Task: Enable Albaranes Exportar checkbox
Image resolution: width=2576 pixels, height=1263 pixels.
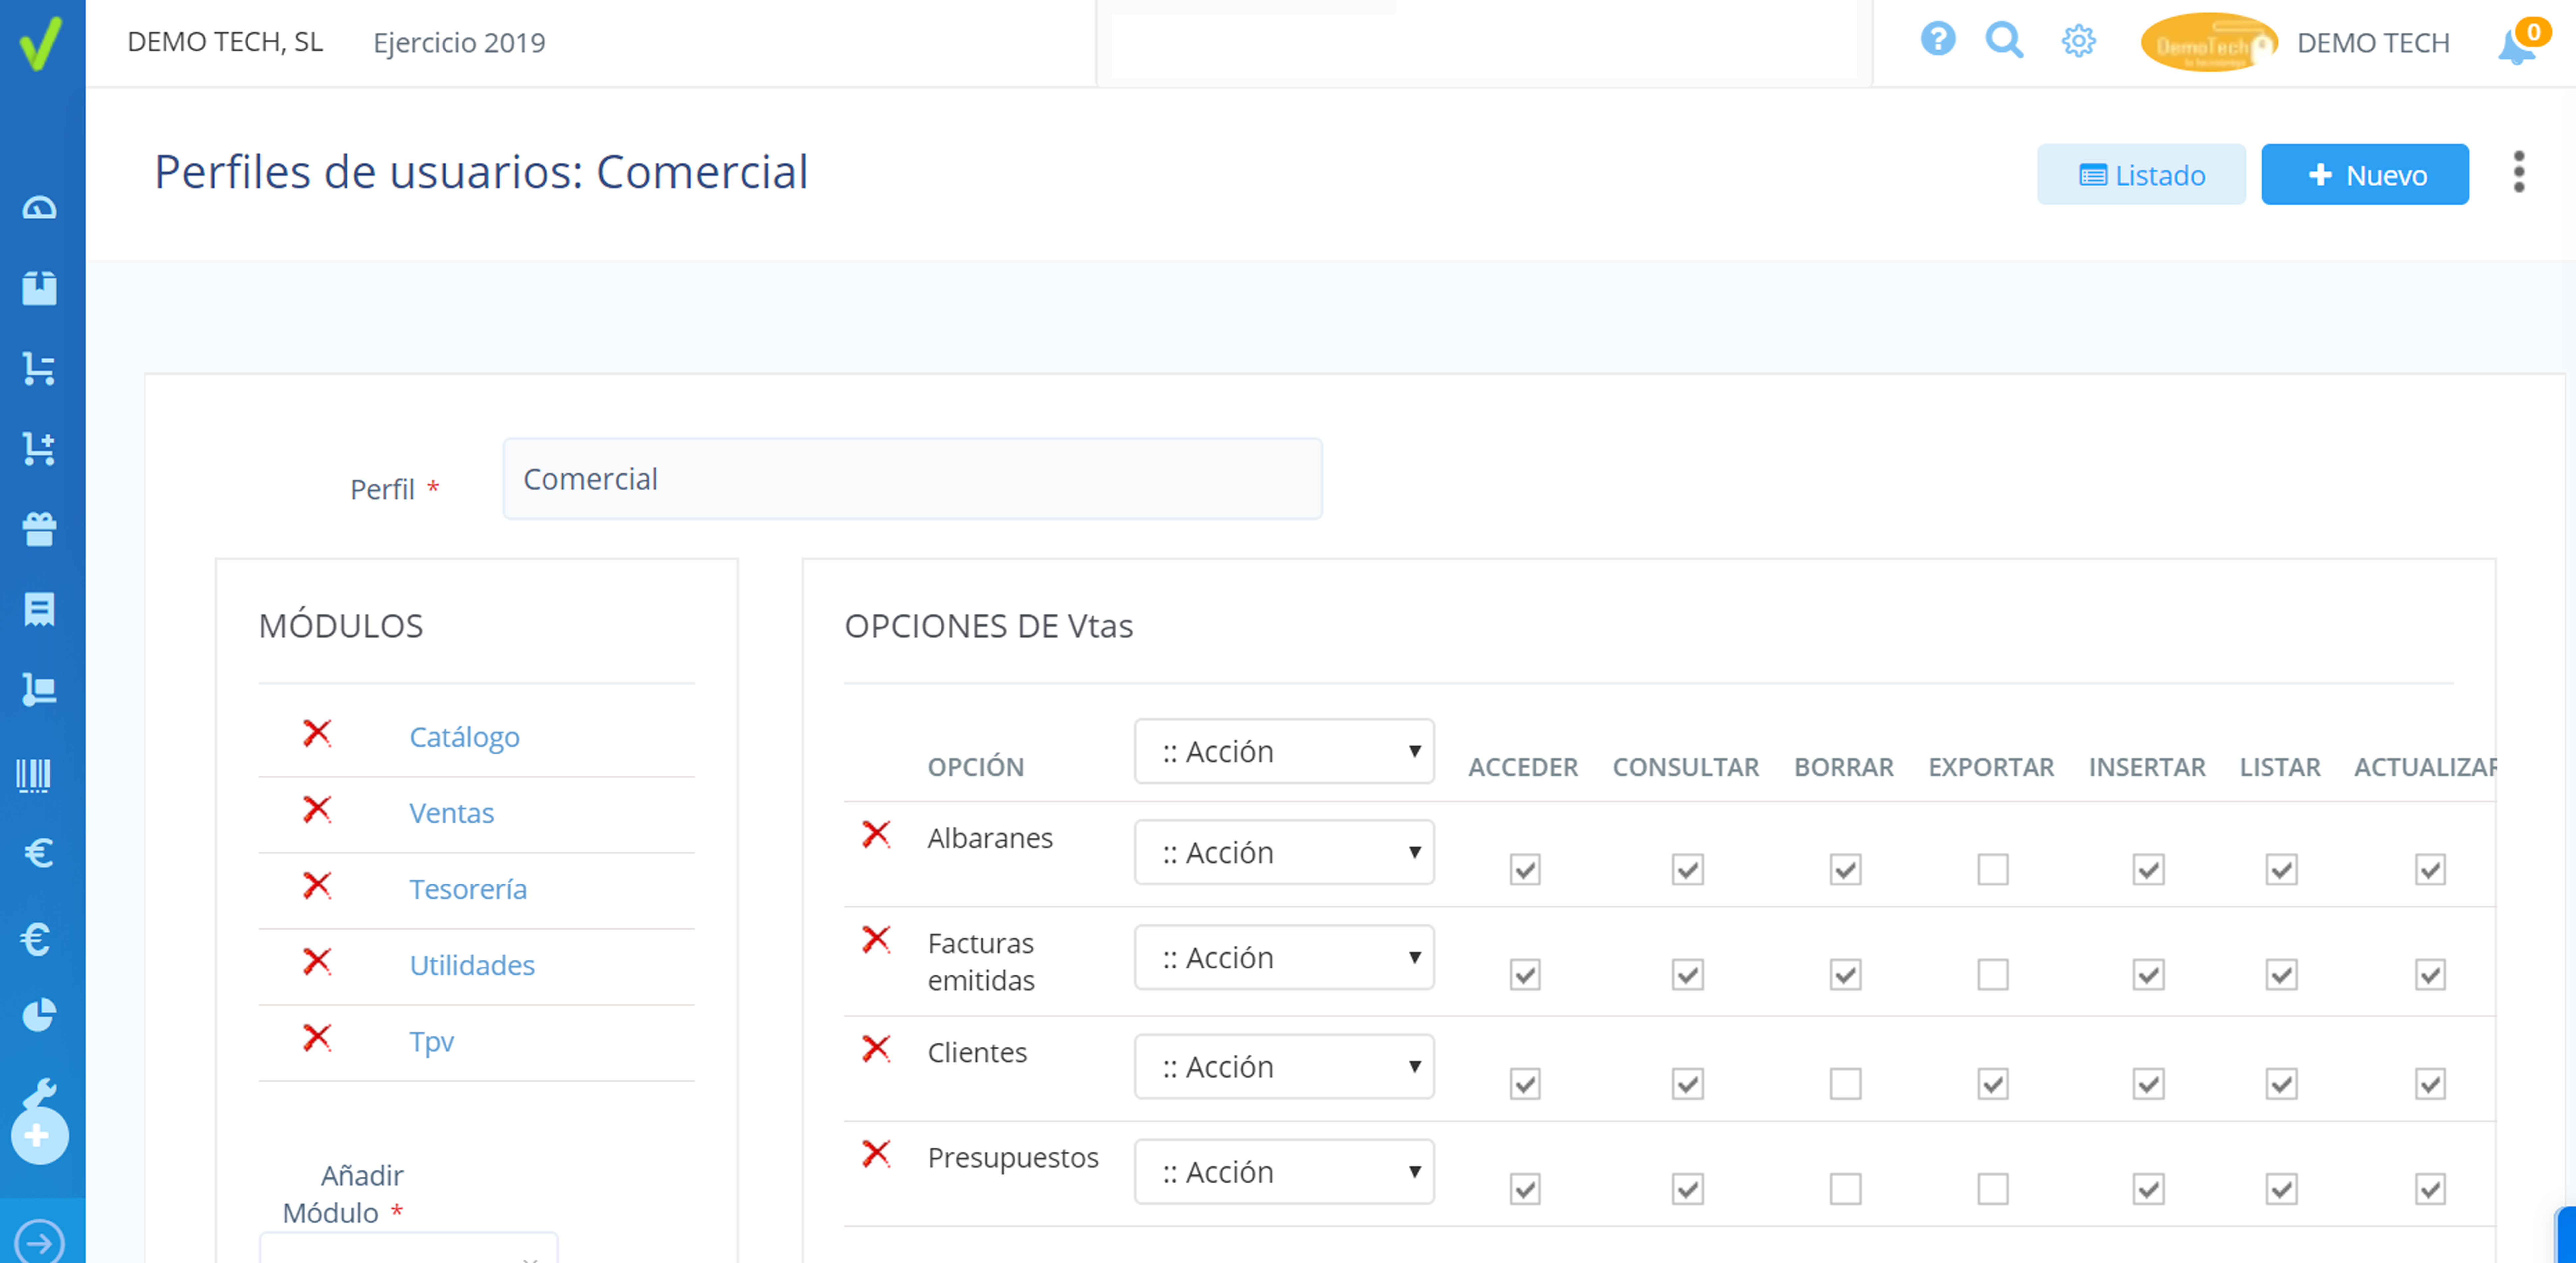Action: [x=1993, y=869]
